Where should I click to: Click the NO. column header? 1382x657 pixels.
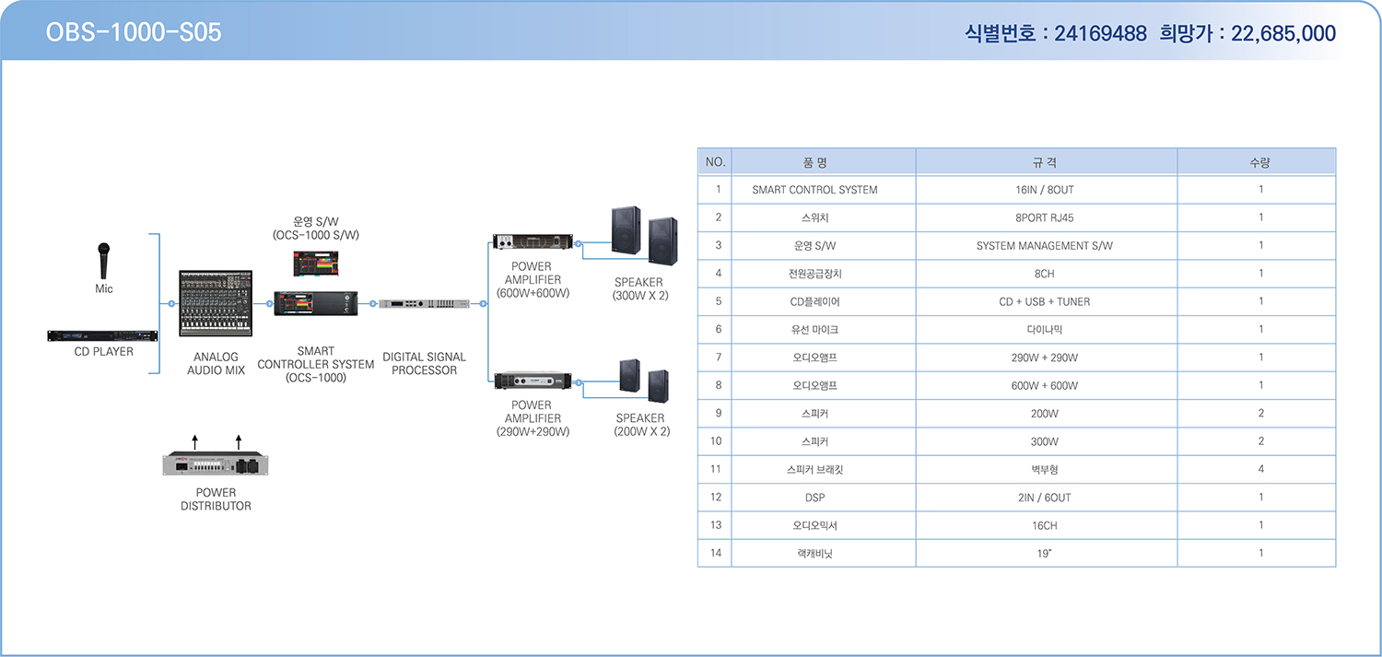(x=715, y=162)
